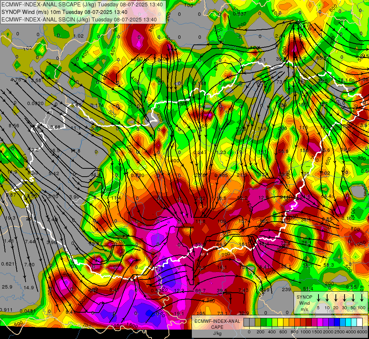This screenshot has width=369, height=339.
Task: Click the 100 m/s label in the wind legend
Action: pos(362,308)
